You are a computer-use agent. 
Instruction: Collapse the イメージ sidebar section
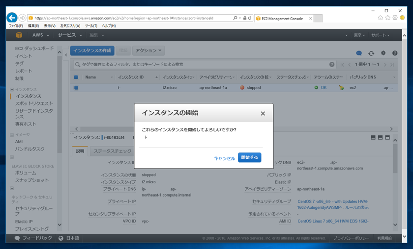(12, 135)
